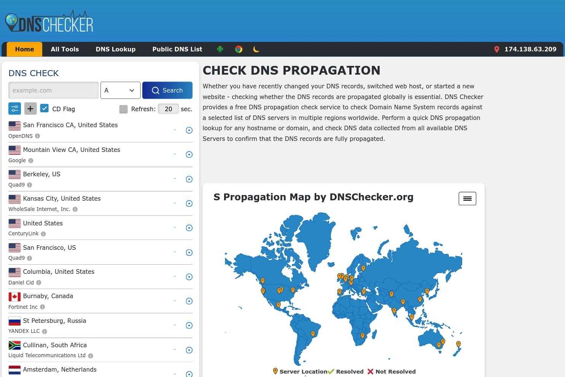
Task: Click the Server Location legend entry
Action: 300,372
